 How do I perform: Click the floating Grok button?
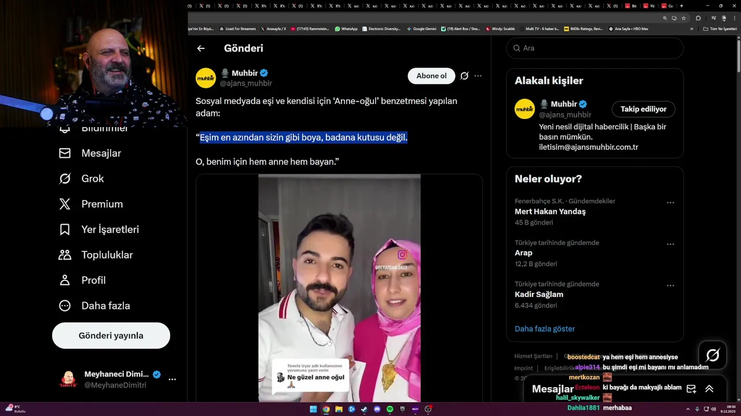(x=713, y=355)
